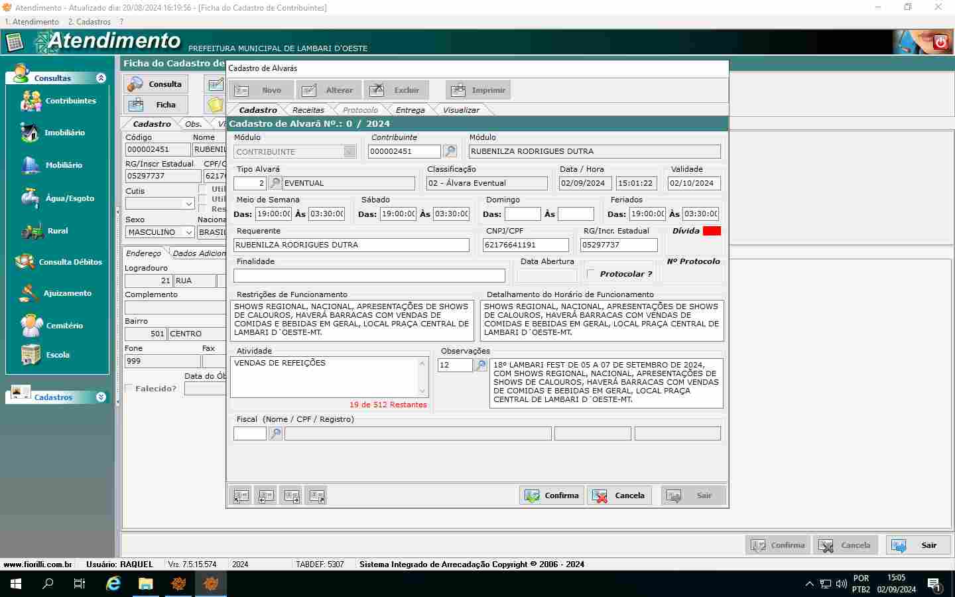Select Água/Esgoto sidebar icon
Screen dimensions: 955x597
[31, 198]
